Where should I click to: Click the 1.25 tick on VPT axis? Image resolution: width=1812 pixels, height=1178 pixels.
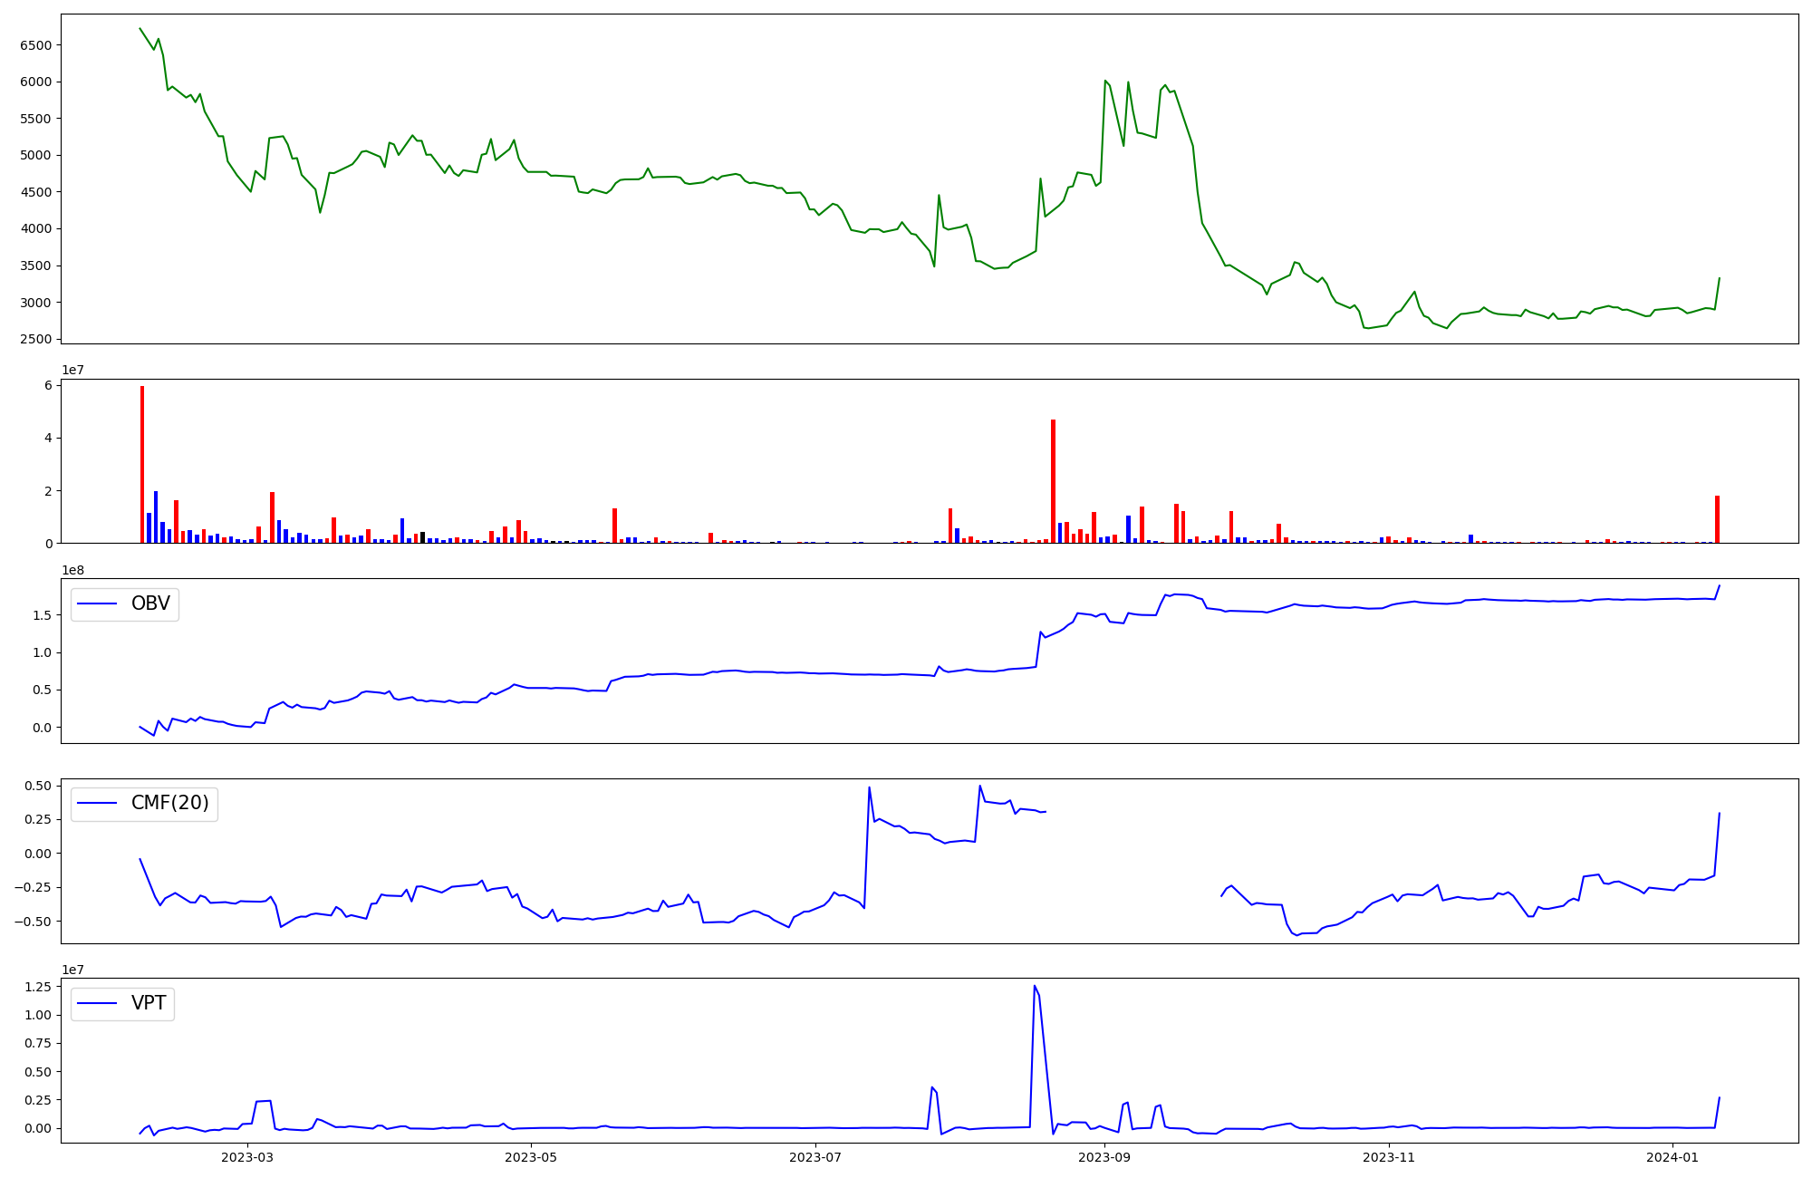(37, 987)
